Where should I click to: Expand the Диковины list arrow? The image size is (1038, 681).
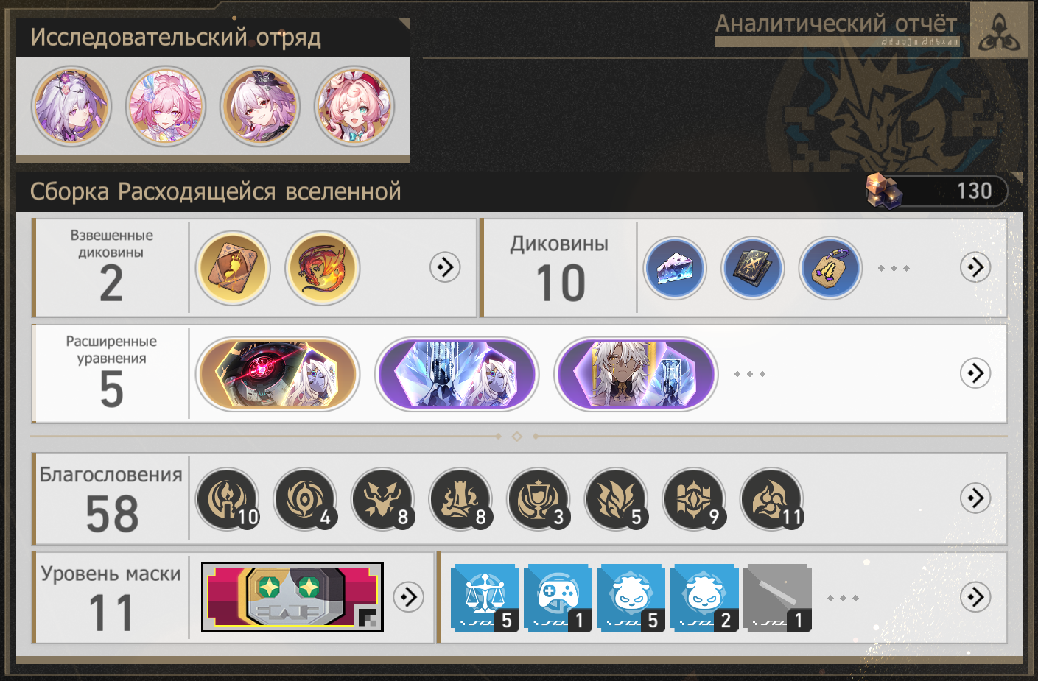(975, 267)
